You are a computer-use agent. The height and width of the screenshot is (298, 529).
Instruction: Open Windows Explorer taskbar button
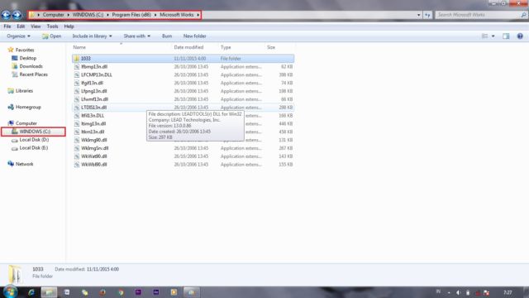tap(49, 292)
